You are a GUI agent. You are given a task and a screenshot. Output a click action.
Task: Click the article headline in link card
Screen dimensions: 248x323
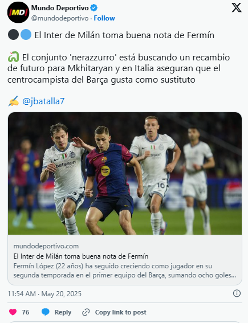[x=81, y=256]
